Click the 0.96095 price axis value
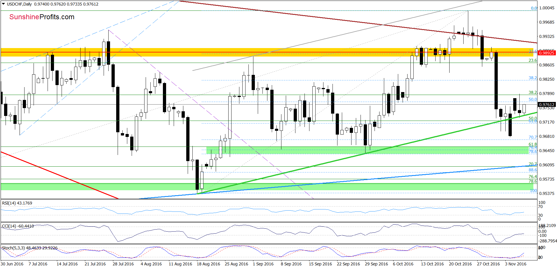Viewport: 557px width, 268px height. click(546, 165)
